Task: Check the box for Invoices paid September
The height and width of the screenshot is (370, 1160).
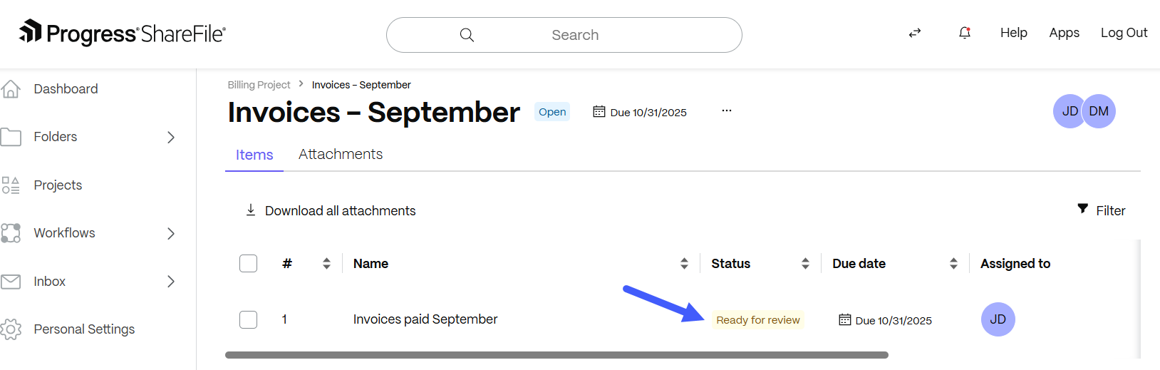Action: 249,319
